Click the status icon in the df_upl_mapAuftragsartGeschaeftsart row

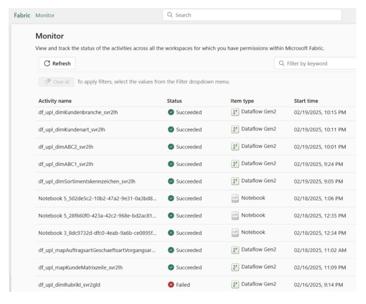pyautogui.click(x=171, y=250)
